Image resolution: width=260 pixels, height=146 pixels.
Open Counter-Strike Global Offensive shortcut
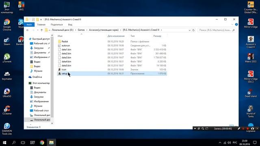click(x=251, y=7)
